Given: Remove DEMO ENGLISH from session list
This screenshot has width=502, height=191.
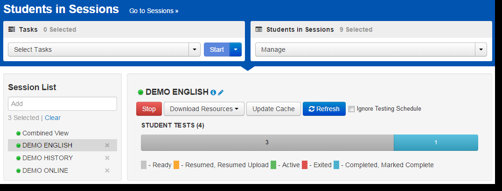Looking at the screenshot, I should [x=107, y=145].
